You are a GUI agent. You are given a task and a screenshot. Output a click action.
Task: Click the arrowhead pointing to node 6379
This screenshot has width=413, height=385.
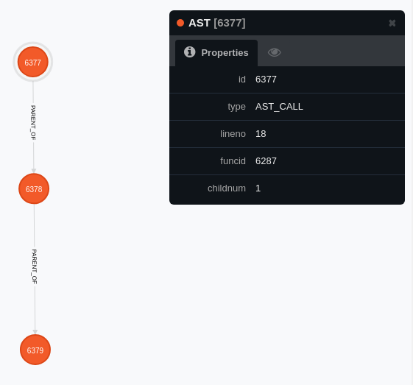point(35,332)
